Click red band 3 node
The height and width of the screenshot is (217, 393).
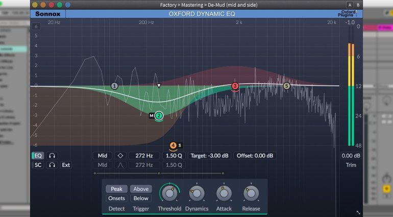(x=235, y=86)
